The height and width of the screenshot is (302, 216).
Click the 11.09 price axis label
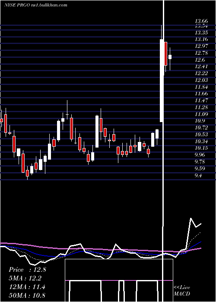201,114
